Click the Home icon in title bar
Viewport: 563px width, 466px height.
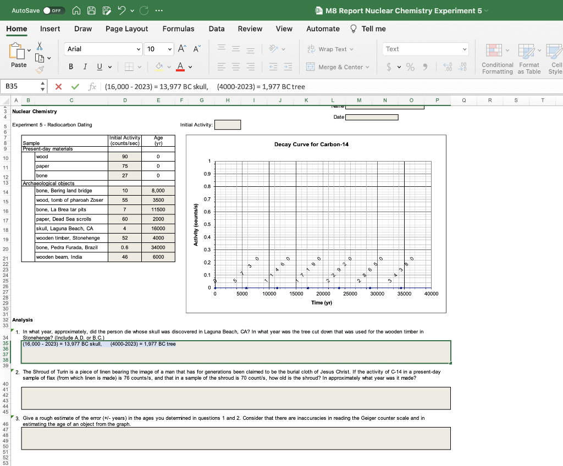77,11
